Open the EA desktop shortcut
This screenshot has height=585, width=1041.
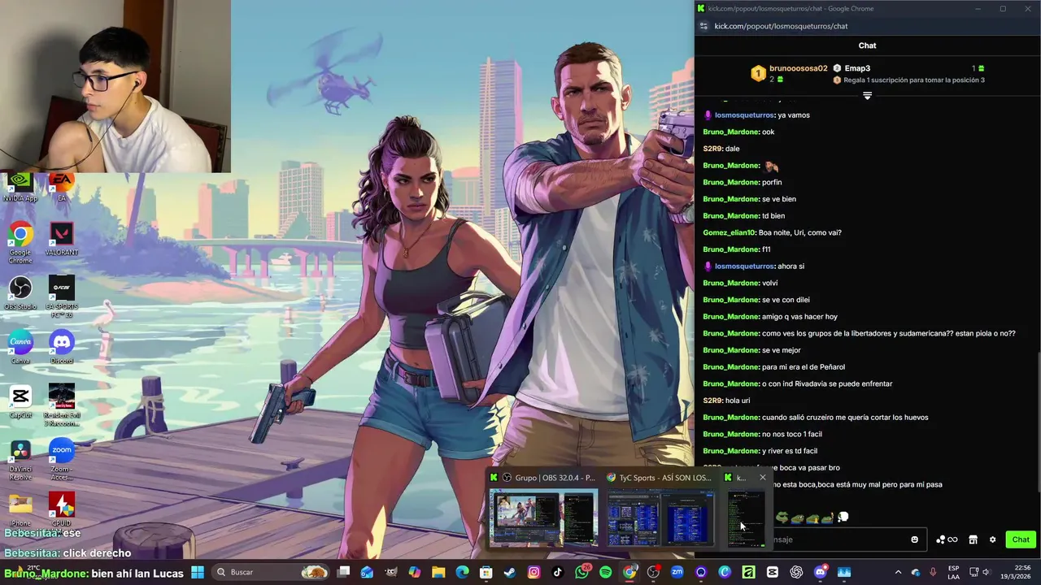click(x=62, y=187)
